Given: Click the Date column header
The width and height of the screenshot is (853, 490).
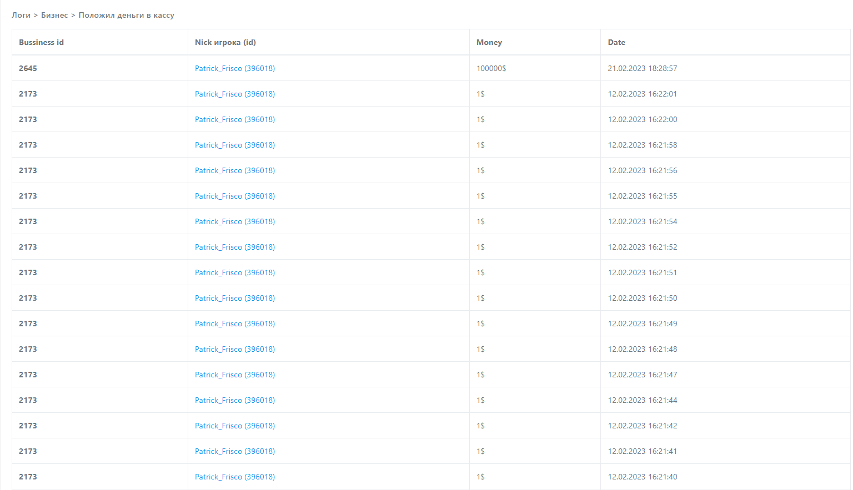Looking at the screenshot, I should click(616, 42).
